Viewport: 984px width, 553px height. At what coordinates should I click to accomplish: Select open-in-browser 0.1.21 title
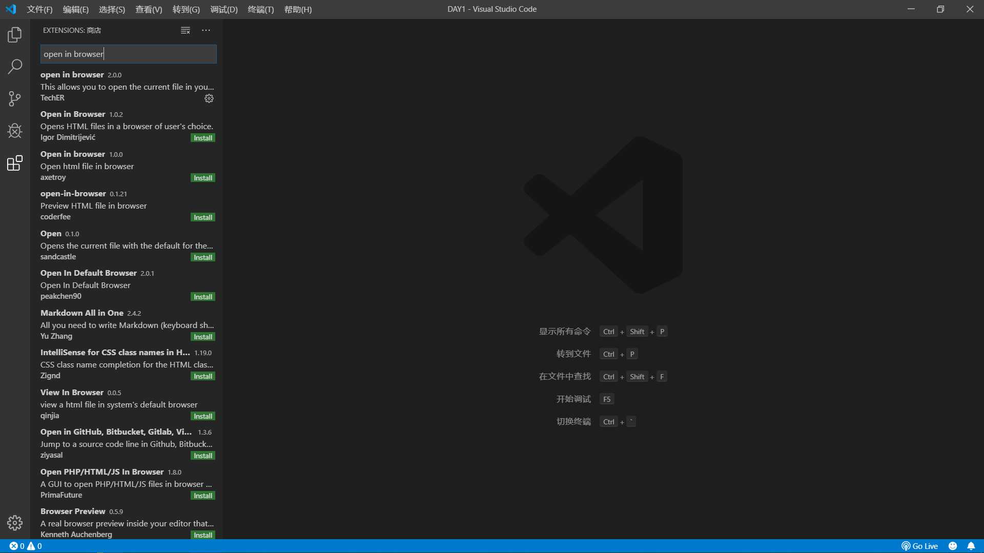click(73, 194)
